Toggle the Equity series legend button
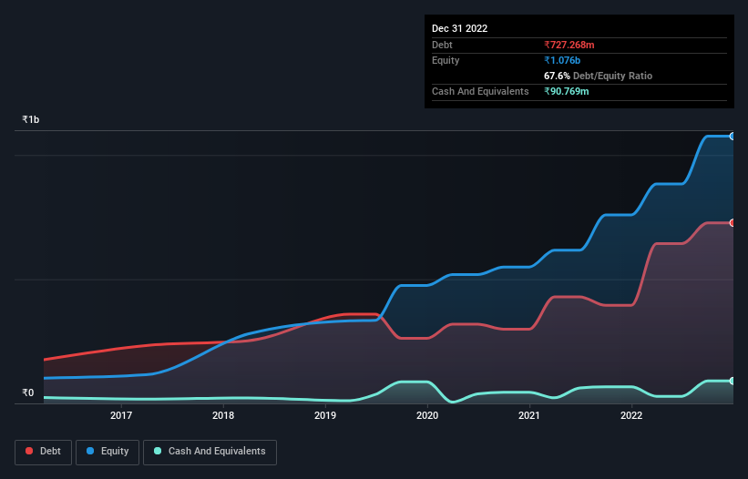Image resolution: width=748 pixels, height=479 pixels. (108, 452)
